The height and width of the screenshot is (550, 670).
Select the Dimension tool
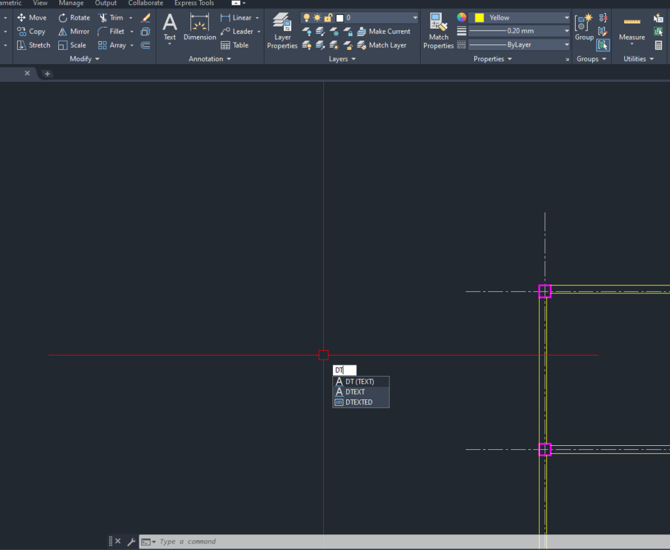point(200,28)
